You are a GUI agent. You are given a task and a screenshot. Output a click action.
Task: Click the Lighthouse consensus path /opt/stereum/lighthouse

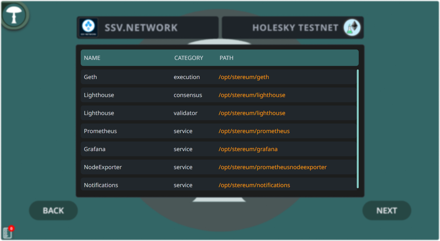tap(252, 95)
